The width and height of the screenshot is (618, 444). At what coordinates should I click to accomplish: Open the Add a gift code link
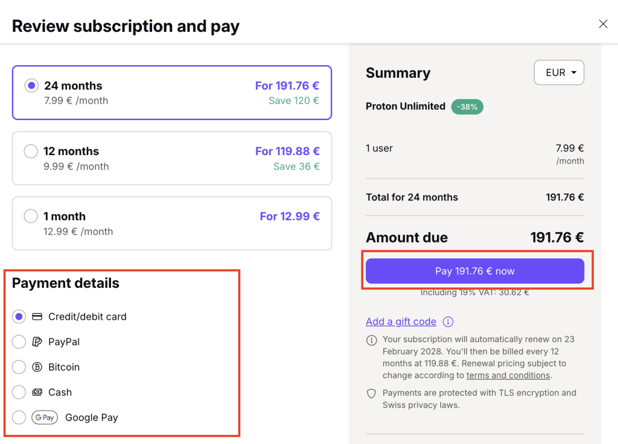401,322
